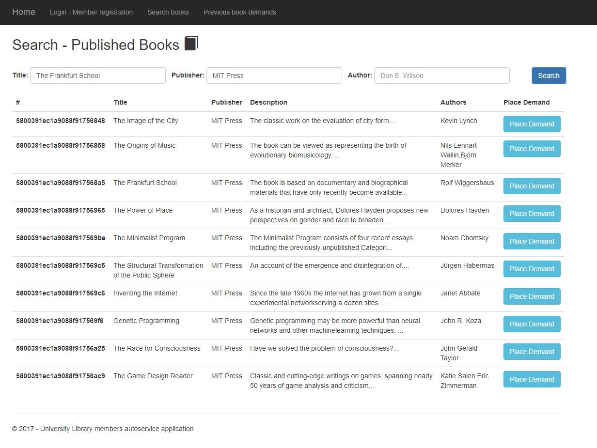Click authors Nils Lennart Wallin,Björn Merker
The image size is (597, 448).
[x=459, y=155]
